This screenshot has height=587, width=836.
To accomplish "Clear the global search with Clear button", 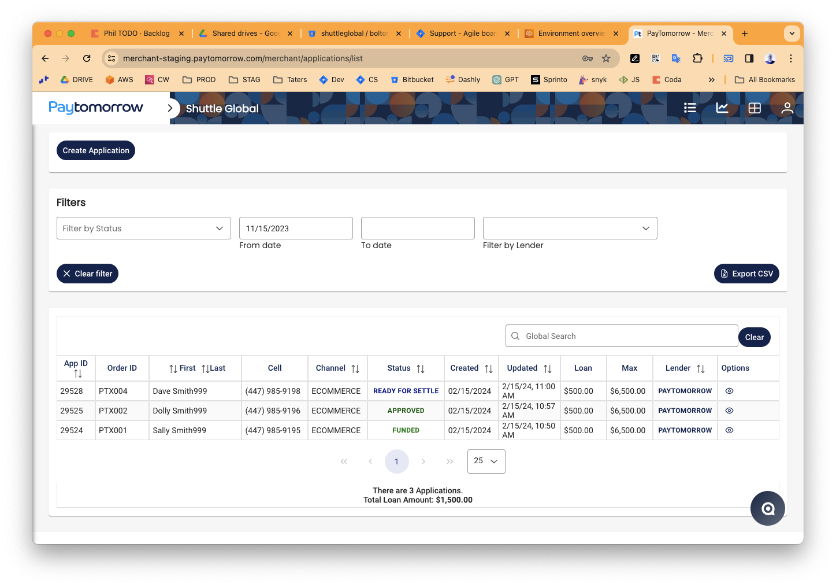I will (x=755, y=337).
